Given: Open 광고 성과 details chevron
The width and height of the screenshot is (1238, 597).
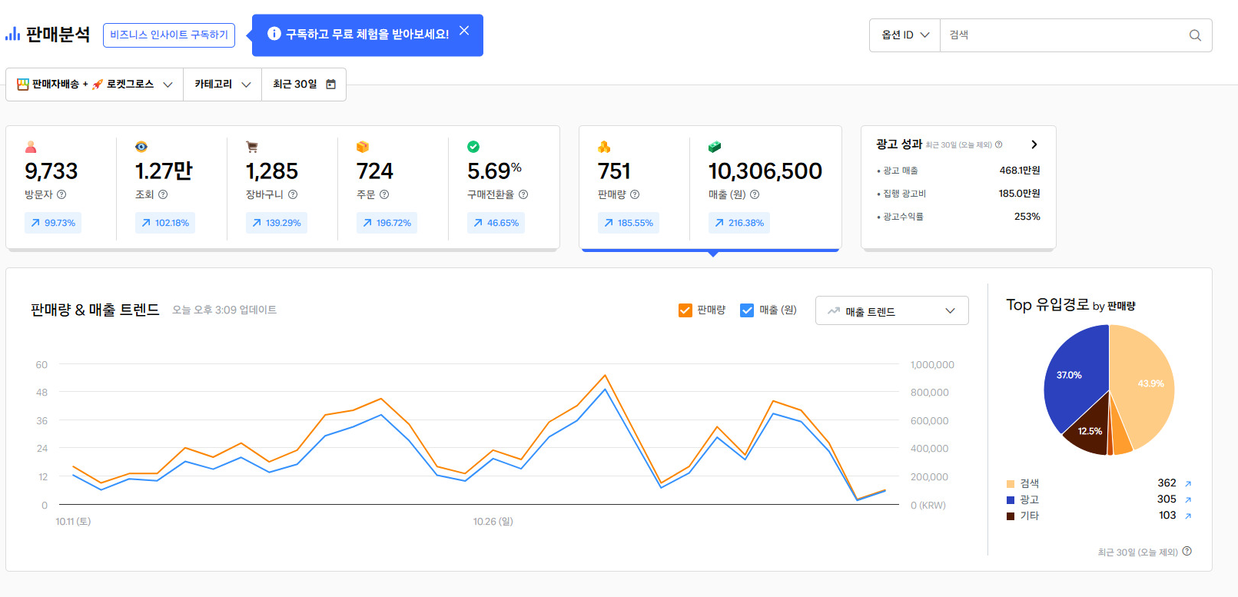Looking at the screenshot, I should coord(1034,144).
